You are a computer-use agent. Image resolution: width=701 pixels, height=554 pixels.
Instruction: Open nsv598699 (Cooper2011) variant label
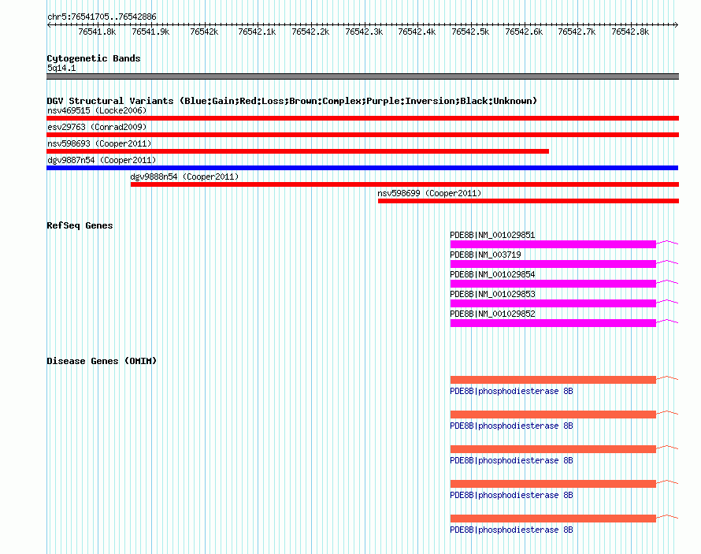(429, 193)
